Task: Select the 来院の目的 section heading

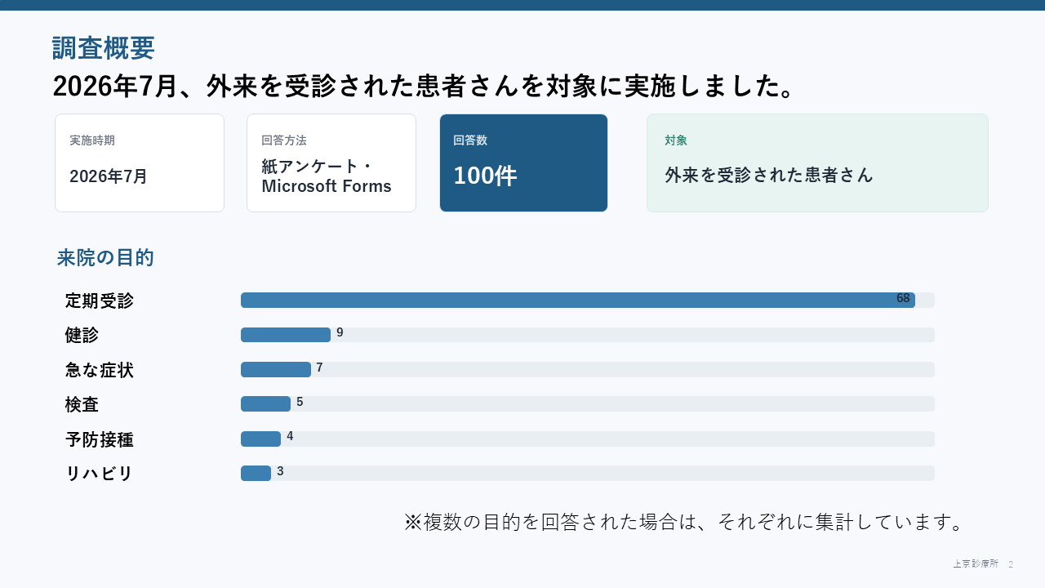Action: (105, 258)
